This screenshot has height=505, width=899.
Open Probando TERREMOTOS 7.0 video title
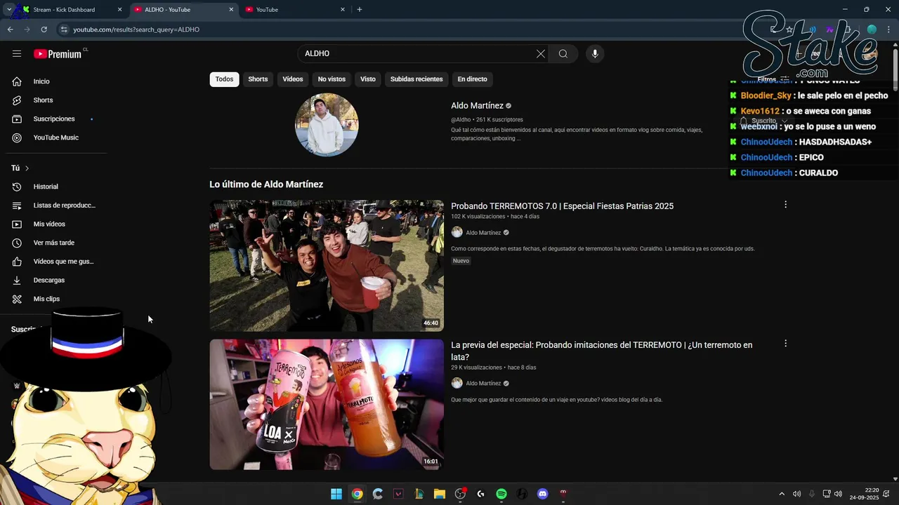click(x=562, y=206)
